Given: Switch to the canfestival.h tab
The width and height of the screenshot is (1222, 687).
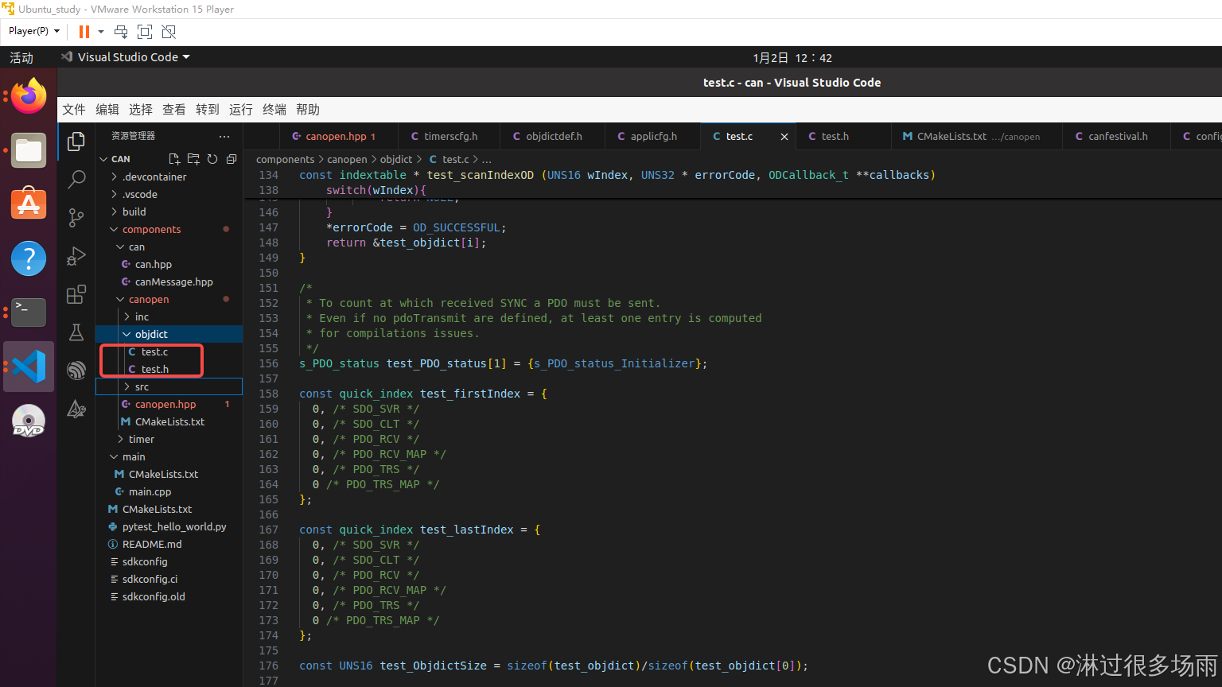Looking at the screenshot, I should click(1117, 137).
